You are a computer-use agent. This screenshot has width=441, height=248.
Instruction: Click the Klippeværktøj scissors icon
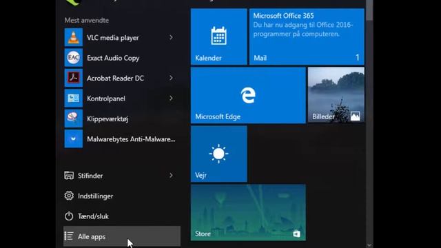pyautogui.click(x=74, y=118)
